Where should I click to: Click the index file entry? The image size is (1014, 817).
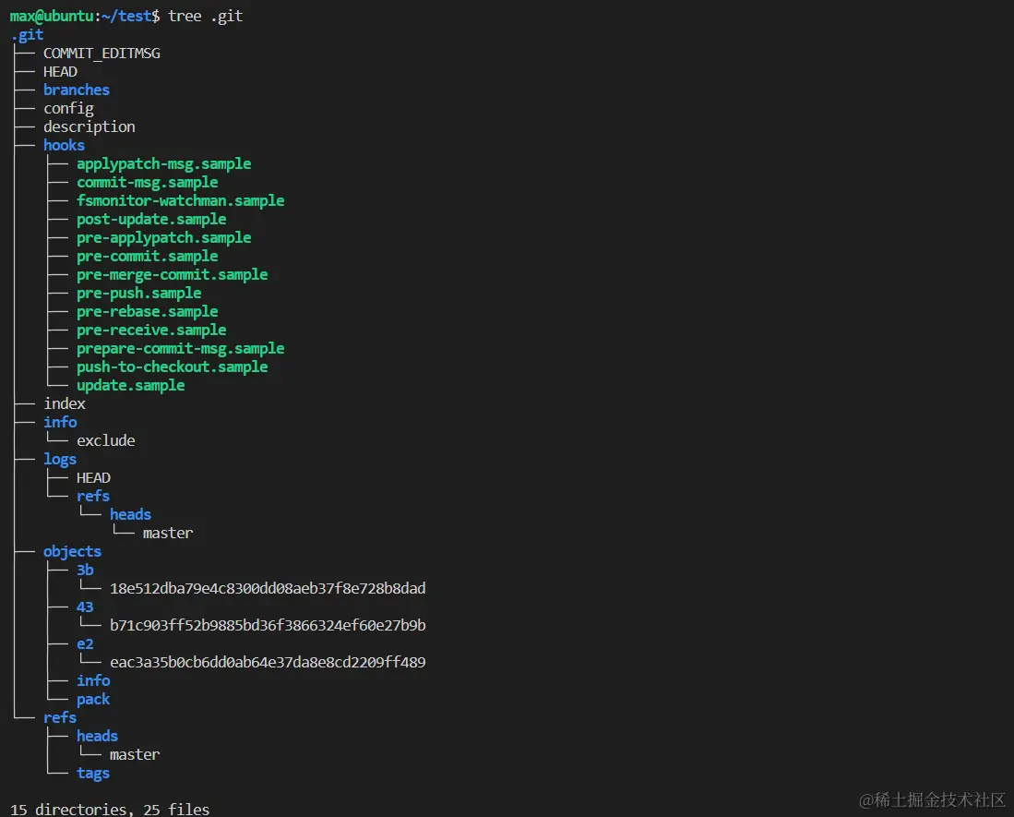tap(65, 403)
